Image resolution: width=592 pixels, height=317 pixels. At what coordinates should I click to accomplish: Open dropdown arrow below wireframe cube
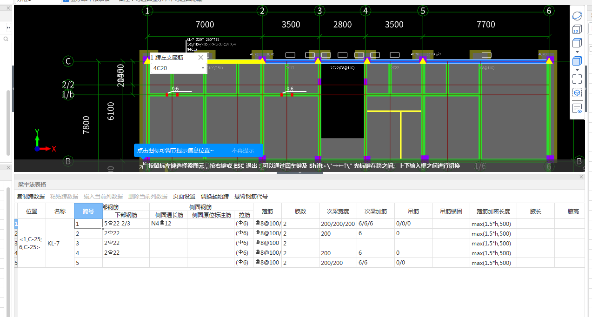[x=577, y=52]
